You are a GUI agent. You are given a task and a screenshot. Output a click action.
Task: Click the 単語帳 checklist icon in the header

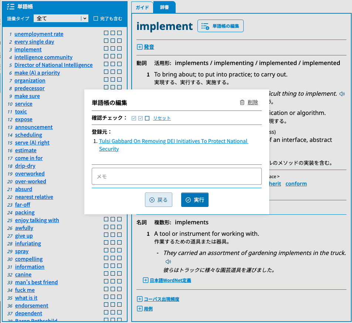[10, 6]
